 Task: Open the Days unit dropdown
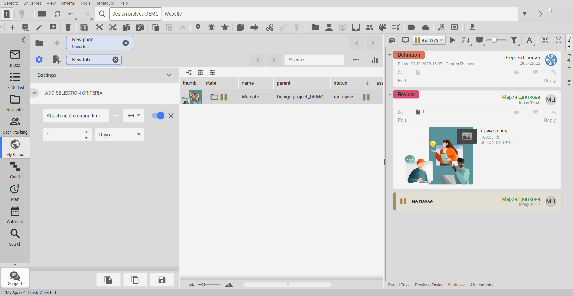(120, 135)
